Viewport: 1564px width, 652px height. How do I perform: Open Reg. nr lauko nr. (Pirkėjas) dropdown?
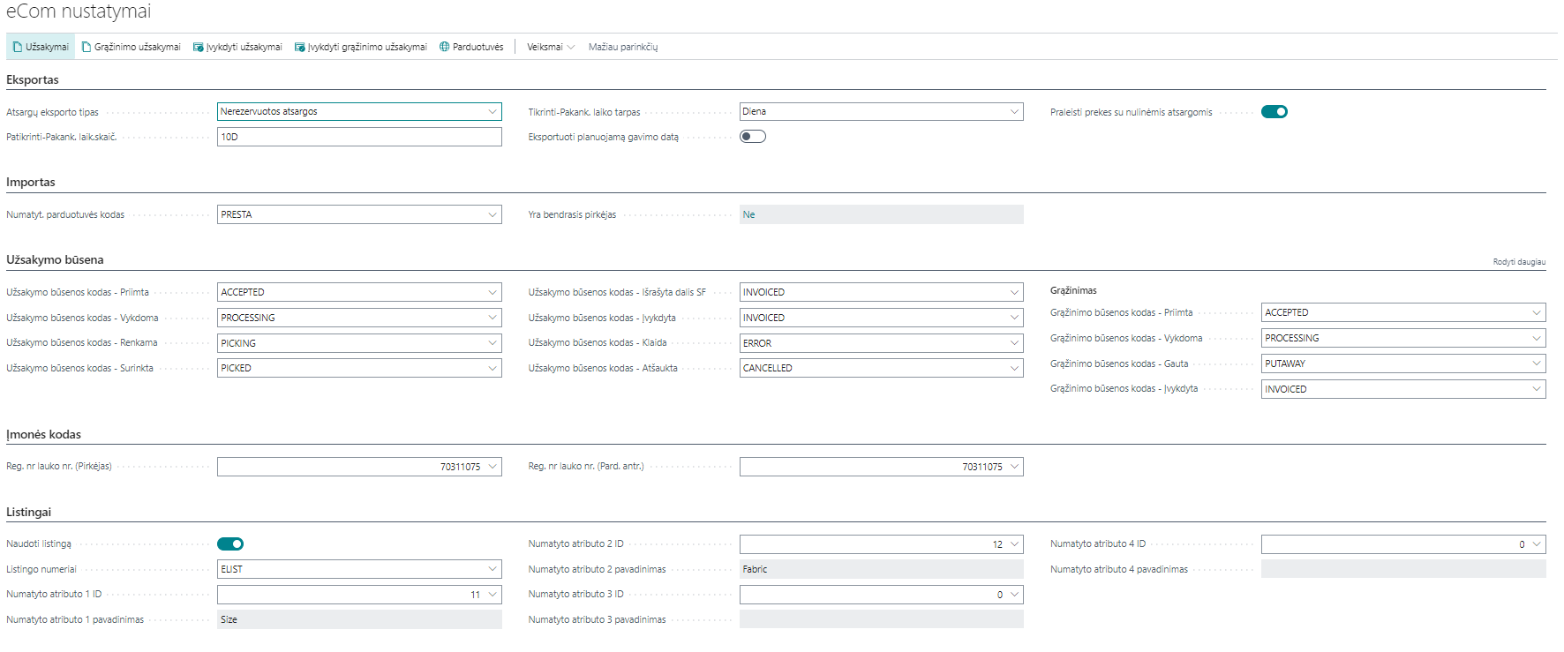(492, 466)
